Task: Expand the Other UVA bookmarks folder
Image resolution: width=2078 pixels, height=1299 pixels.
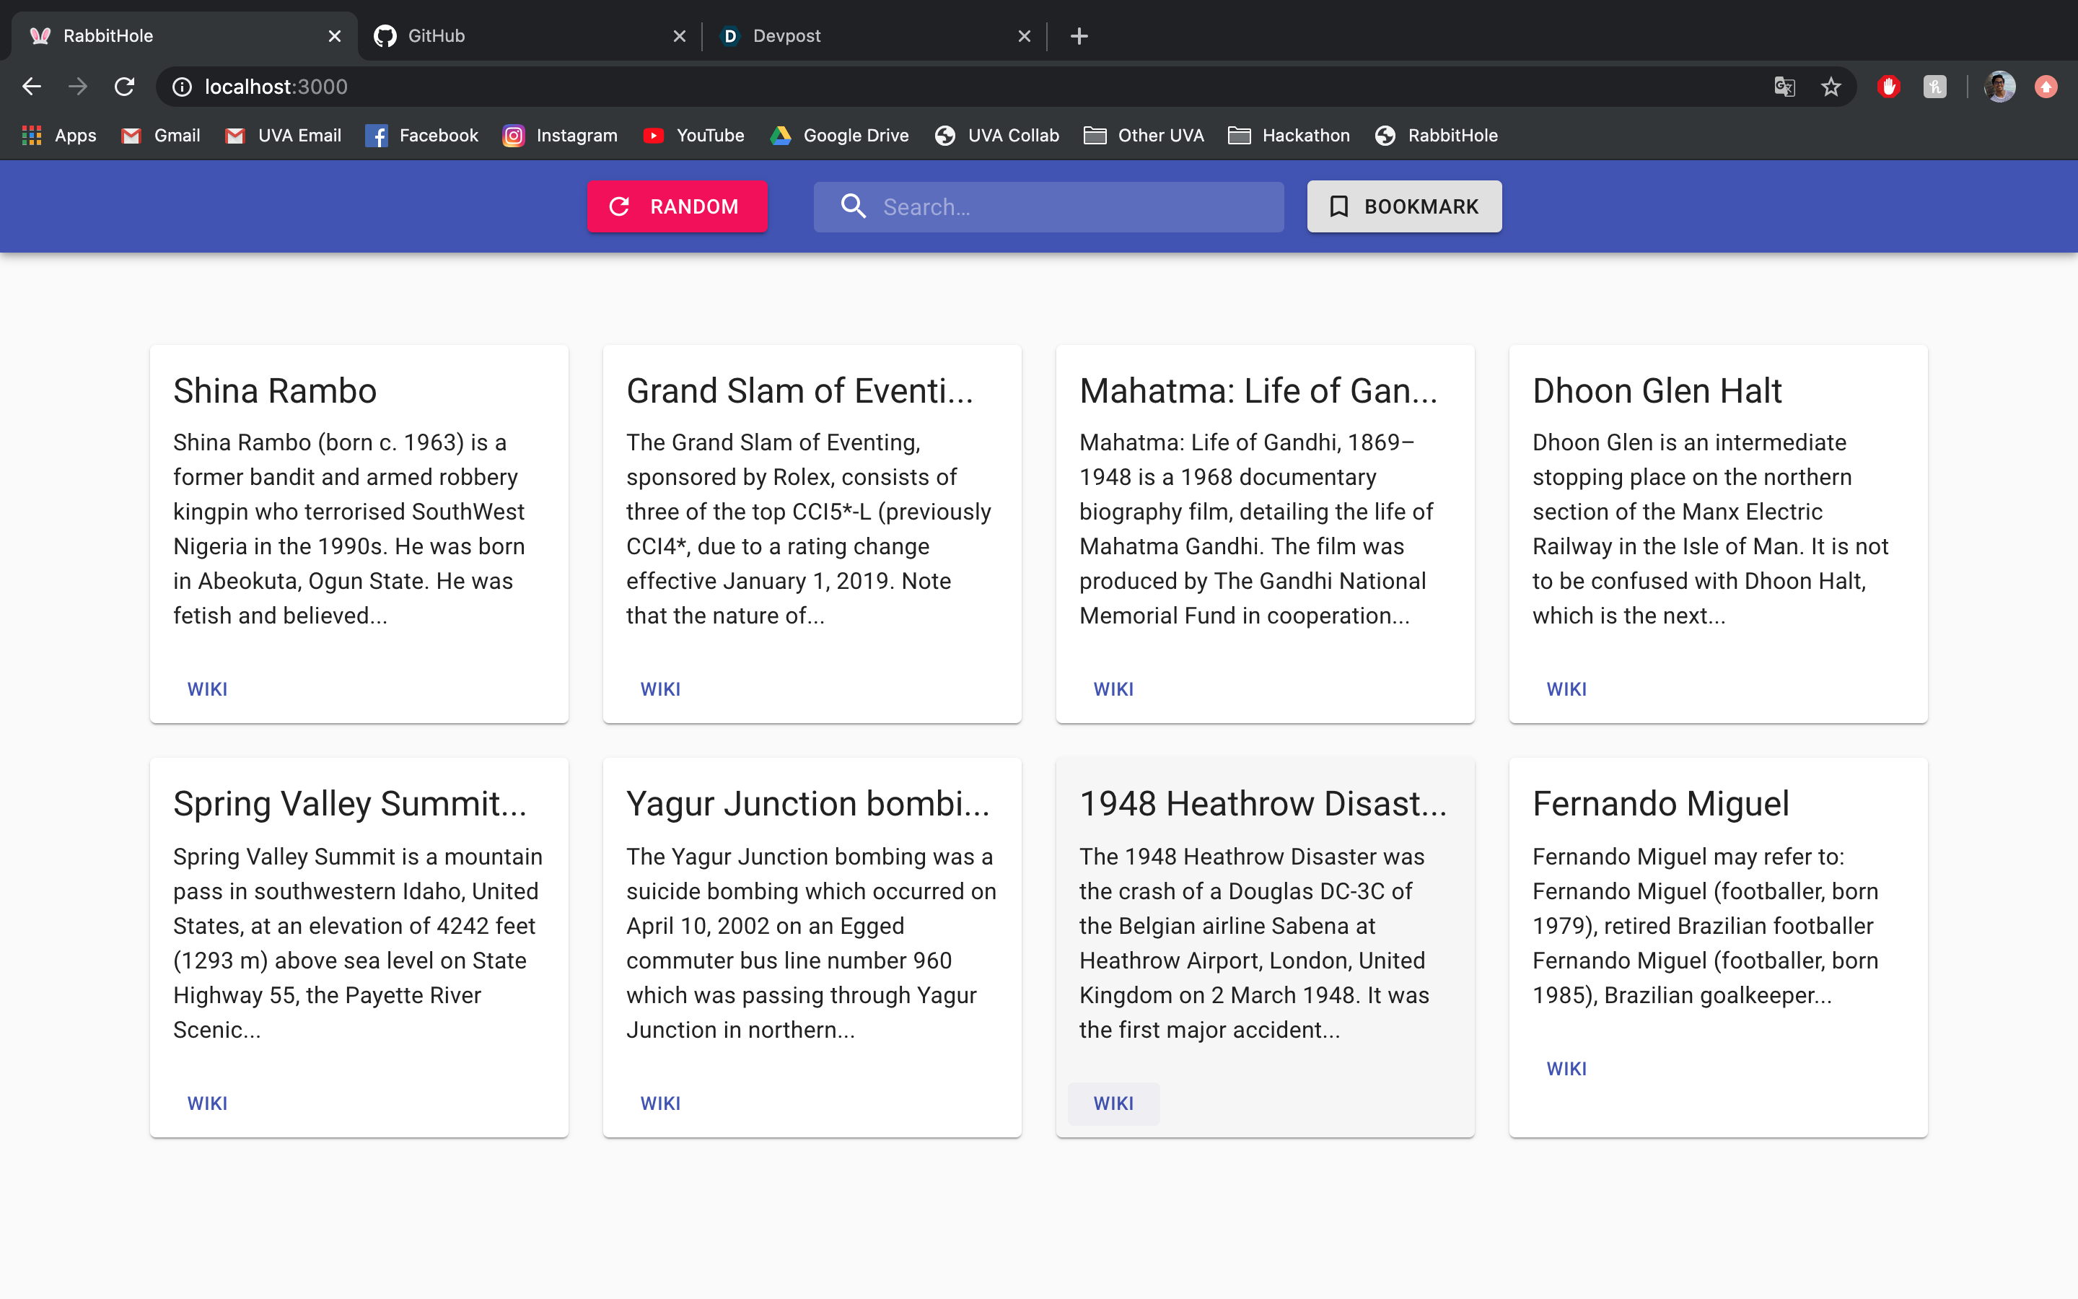Action: pos(1144,136)
